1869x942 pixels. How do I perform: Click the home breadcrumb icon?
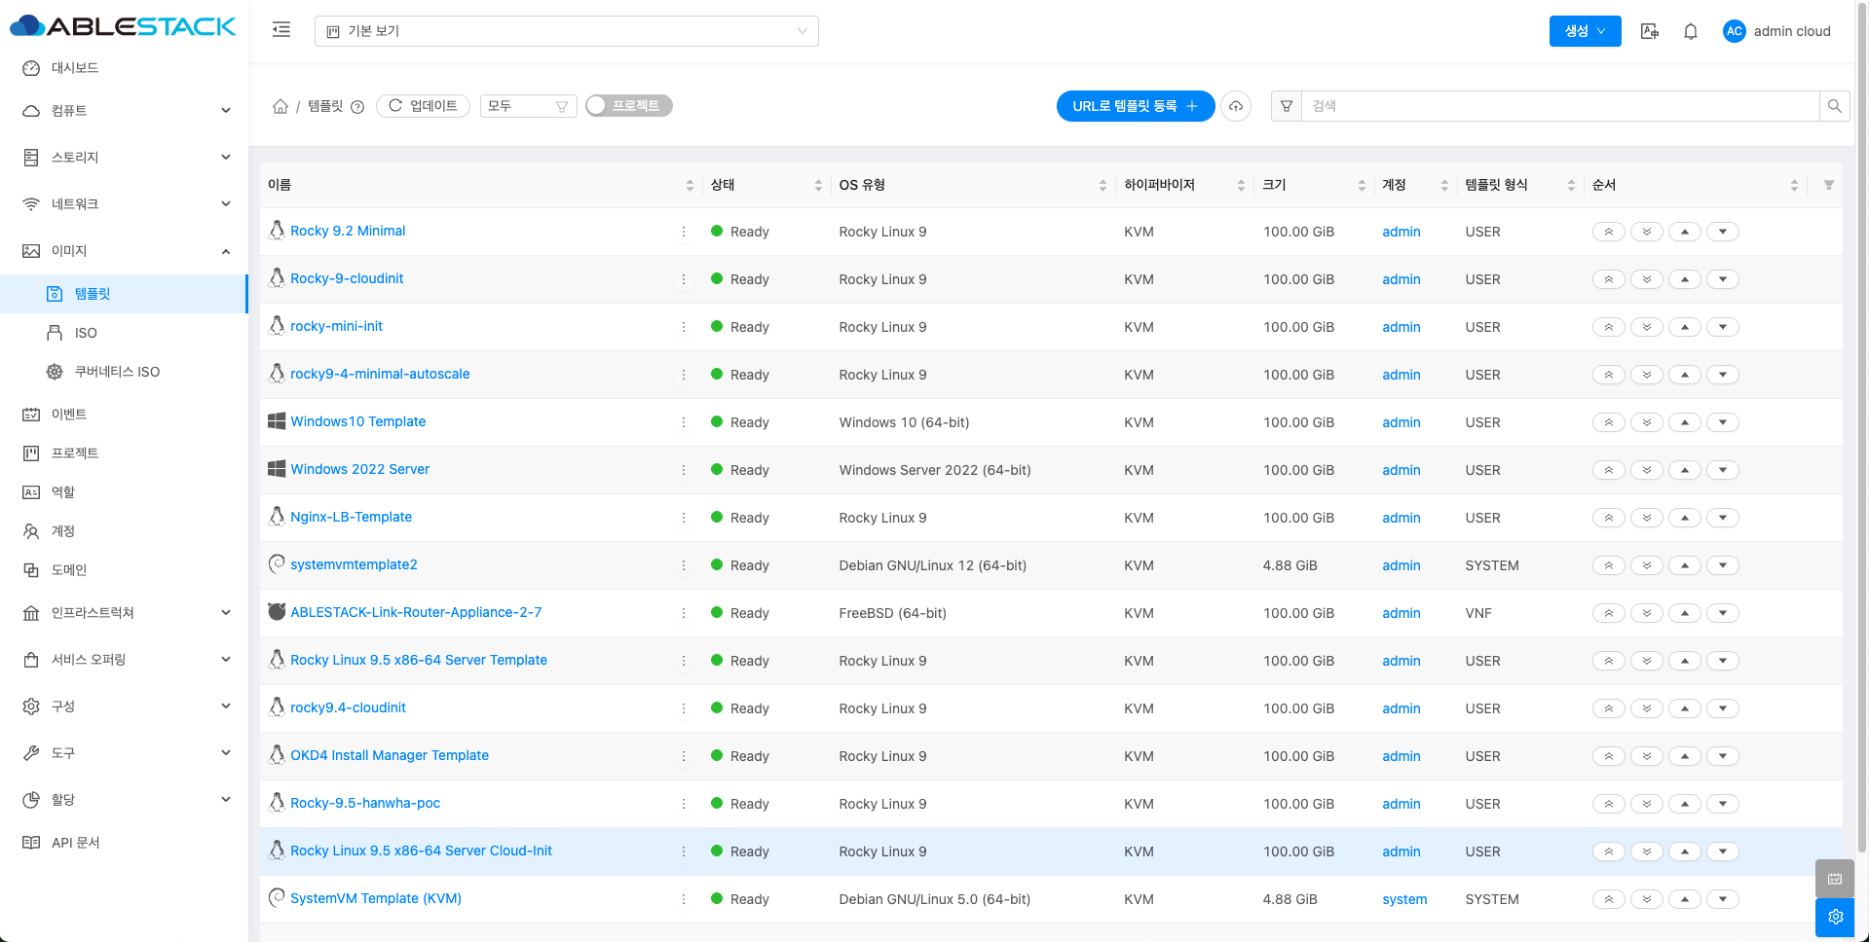click(280, 106)
